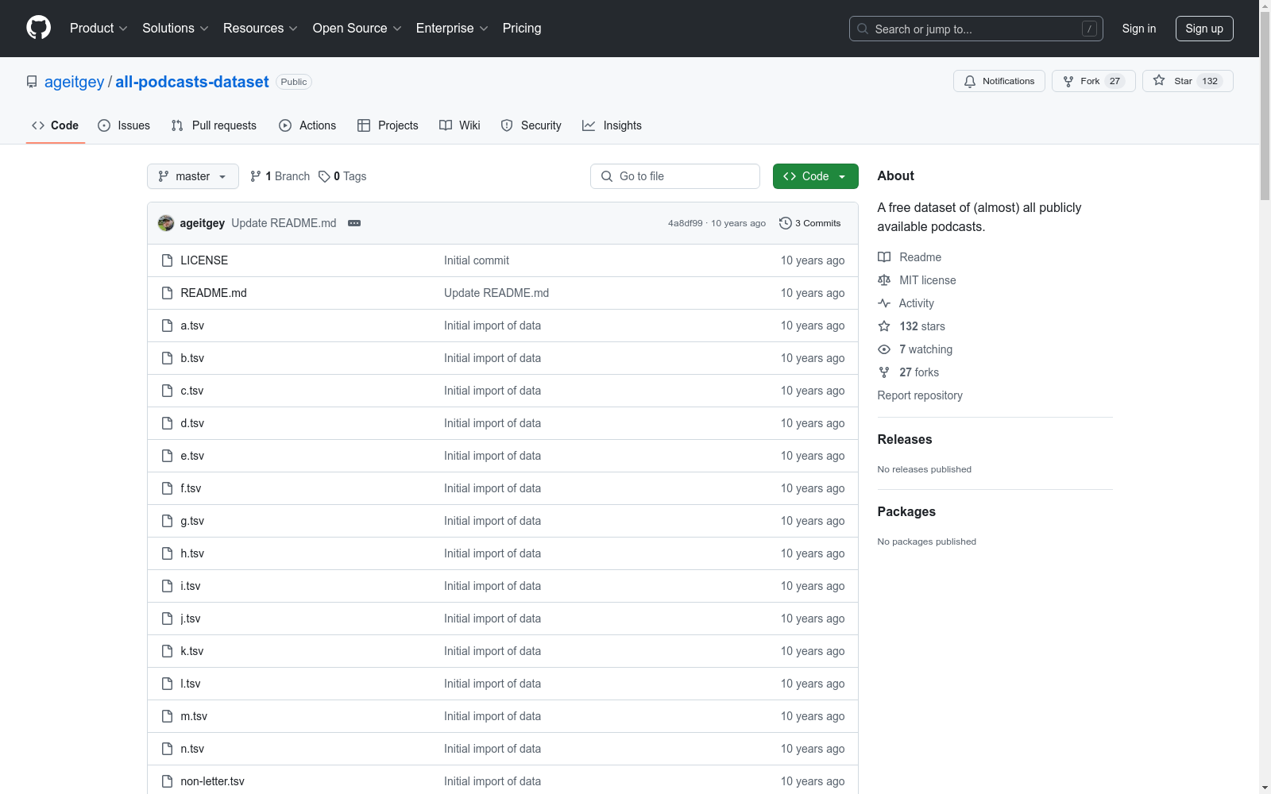1271x794 pixels.
Task: Open the all-podcasts-dataset repository link
Action: [192, 82]
